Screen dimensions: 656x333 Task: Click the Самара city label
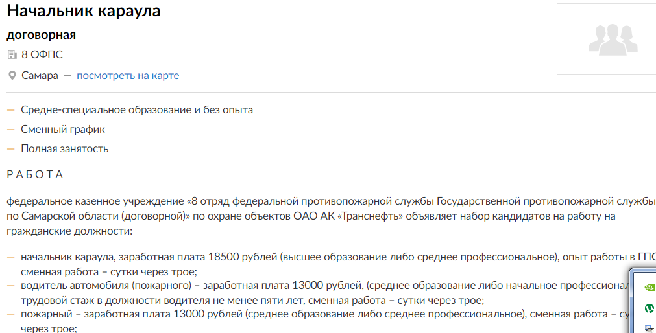click(x=40, y=76)
